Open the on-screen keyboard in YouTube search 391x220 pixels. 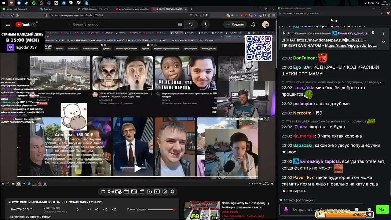pyautogui.click(x=180, y=24)
